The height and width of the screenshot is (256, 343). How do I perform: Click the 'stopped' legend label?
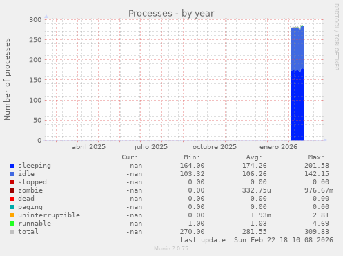coord(32,182)
